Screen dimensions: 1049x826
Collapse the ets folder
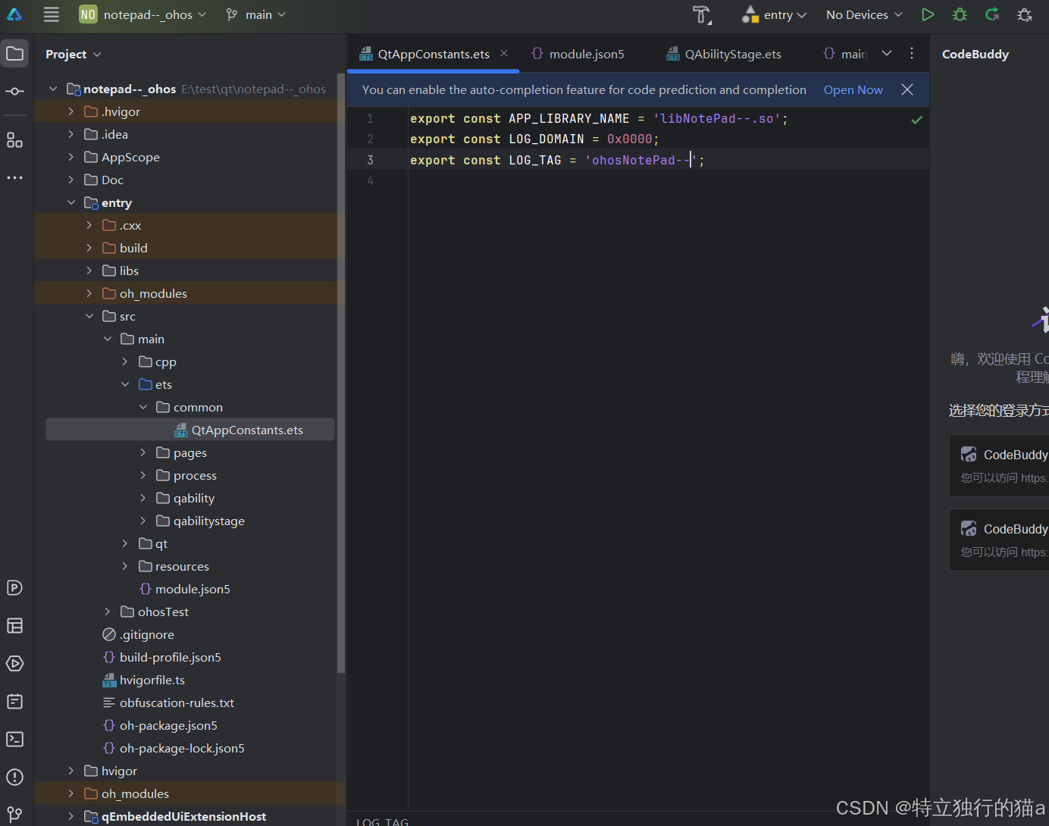pos(126,384)
